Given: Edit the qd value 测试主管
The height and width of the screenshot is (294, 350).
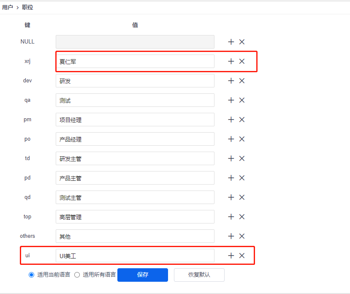Looking at the screenshot, I should [135, 197].
